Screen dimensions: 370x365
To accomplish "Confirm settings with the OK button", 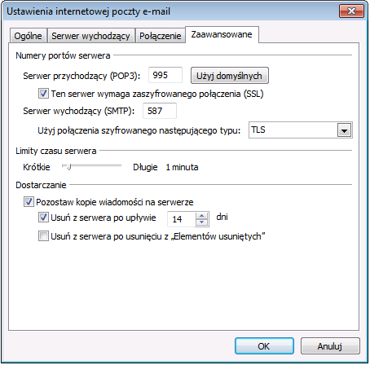I will click(264, 346).
